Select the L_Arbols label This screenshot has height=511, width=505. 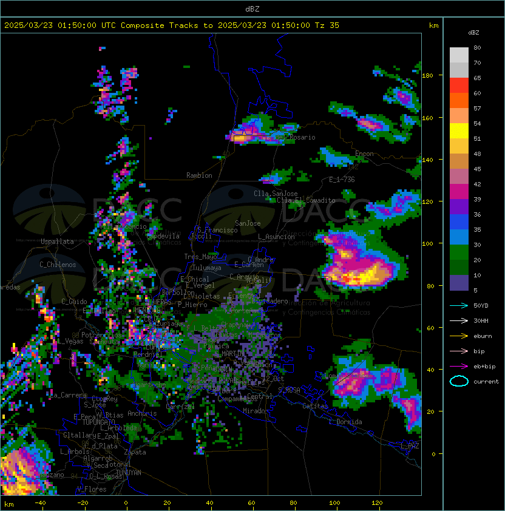75,452
